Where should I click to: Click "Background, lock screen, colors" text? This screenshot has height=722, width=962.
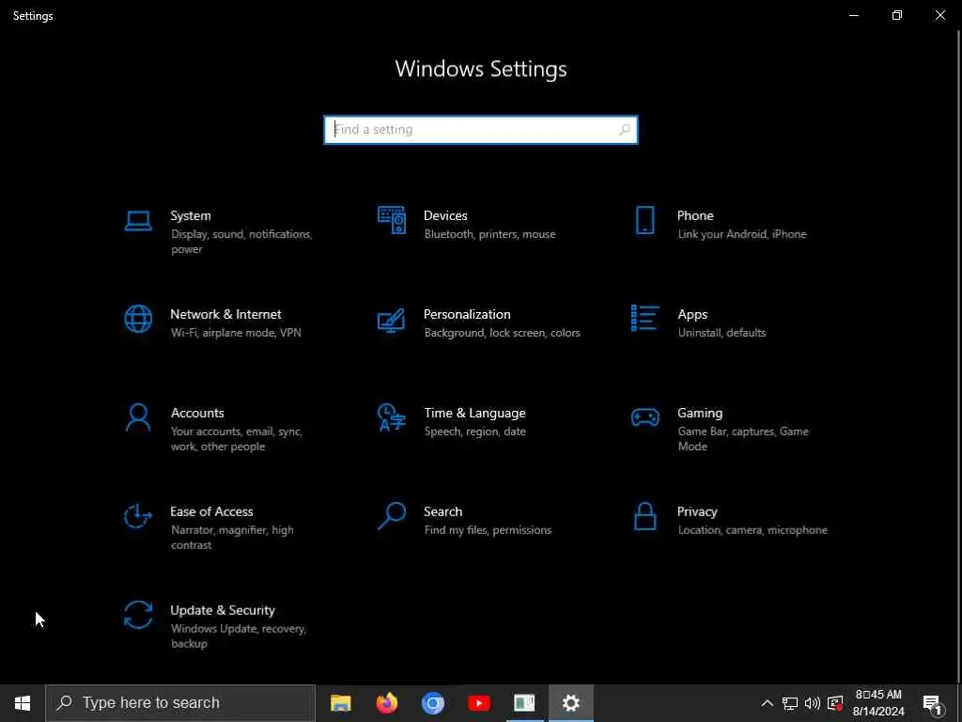pos(502,333)
